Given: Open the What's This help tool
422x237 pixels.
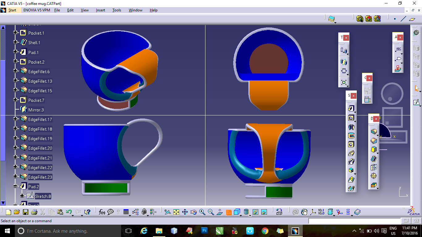Looking at the screenshot, I should (87, 212).
